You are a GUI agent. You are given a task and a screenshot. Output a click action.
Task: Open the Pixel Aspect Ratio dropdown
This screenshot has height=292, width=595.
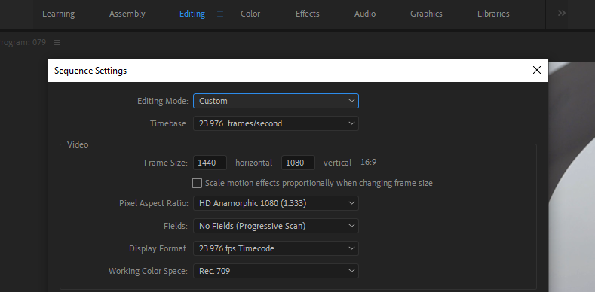coord(276,203)
